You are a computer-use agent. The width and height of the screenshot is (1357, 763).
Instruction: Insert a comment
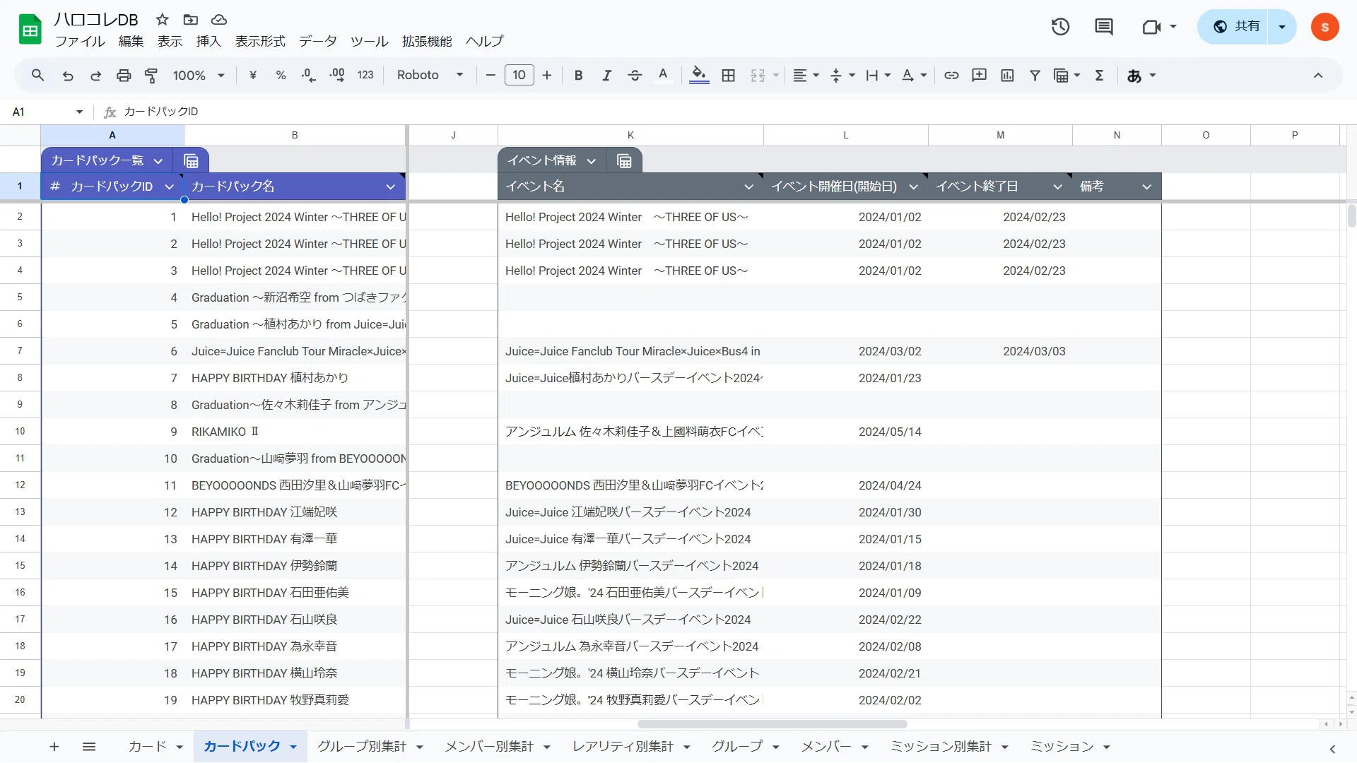[979, 75]
